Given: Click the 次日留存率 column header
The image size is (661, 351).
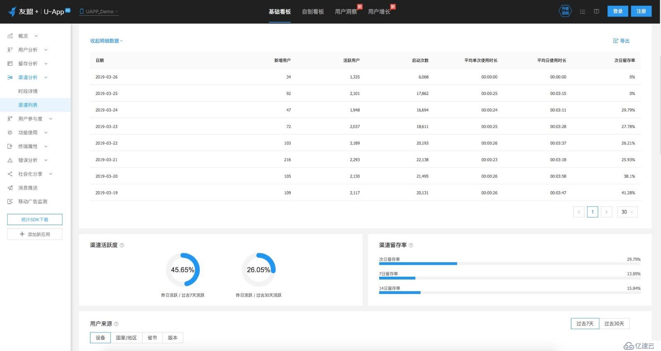Looking at the screenshot, I should coord(625,60).
